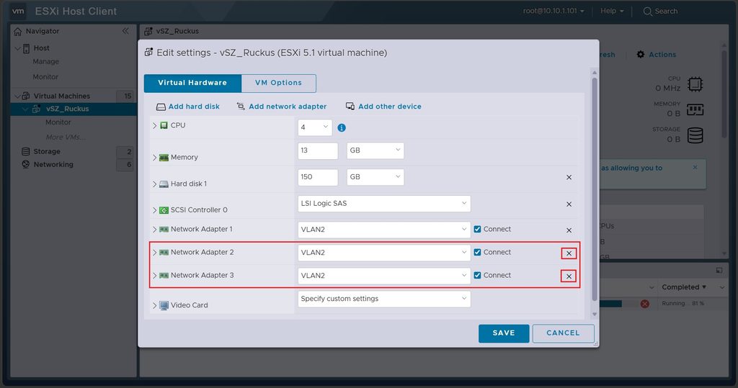Toggle Connect checkbox for Network Adapter 3
738x388 pixels.
pyautogui.click(x=477, y=276)
